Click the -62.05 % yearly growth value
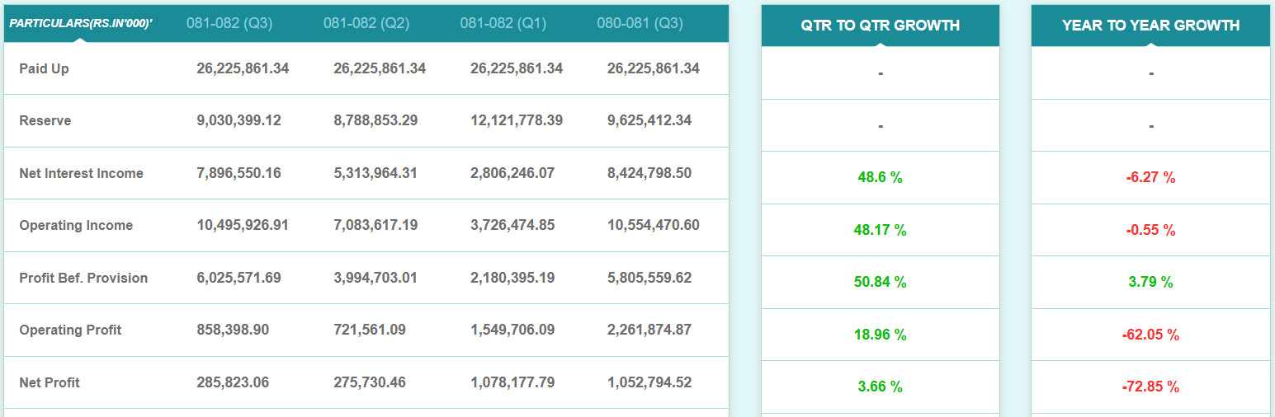 click(1151, 335)
